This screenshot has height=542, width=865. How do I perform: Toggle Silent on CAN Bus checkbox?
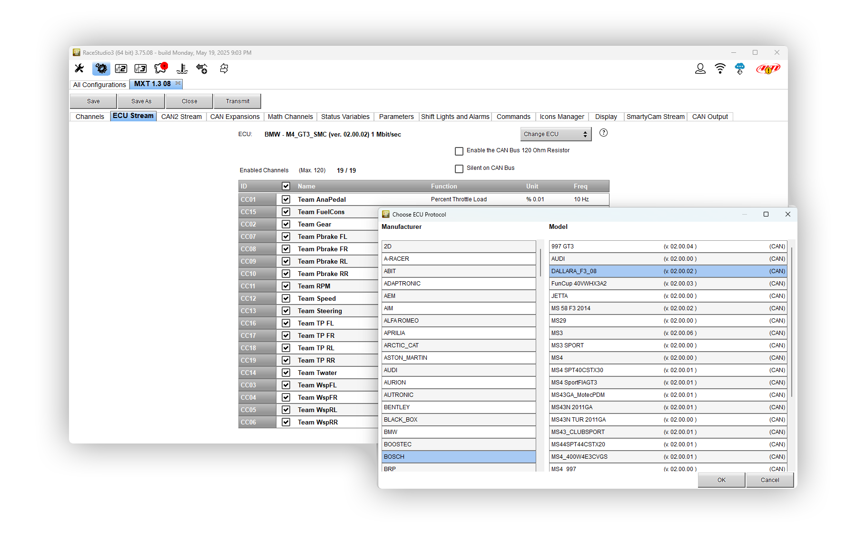tap(459, 169)
